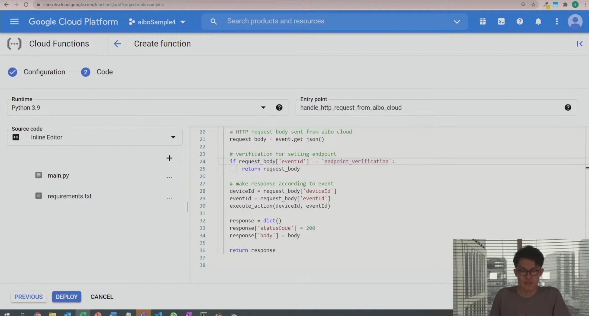This screenshot has height=316, width=589.
Task: Open the aiboSample4 project selector
Action: (157, 22)
